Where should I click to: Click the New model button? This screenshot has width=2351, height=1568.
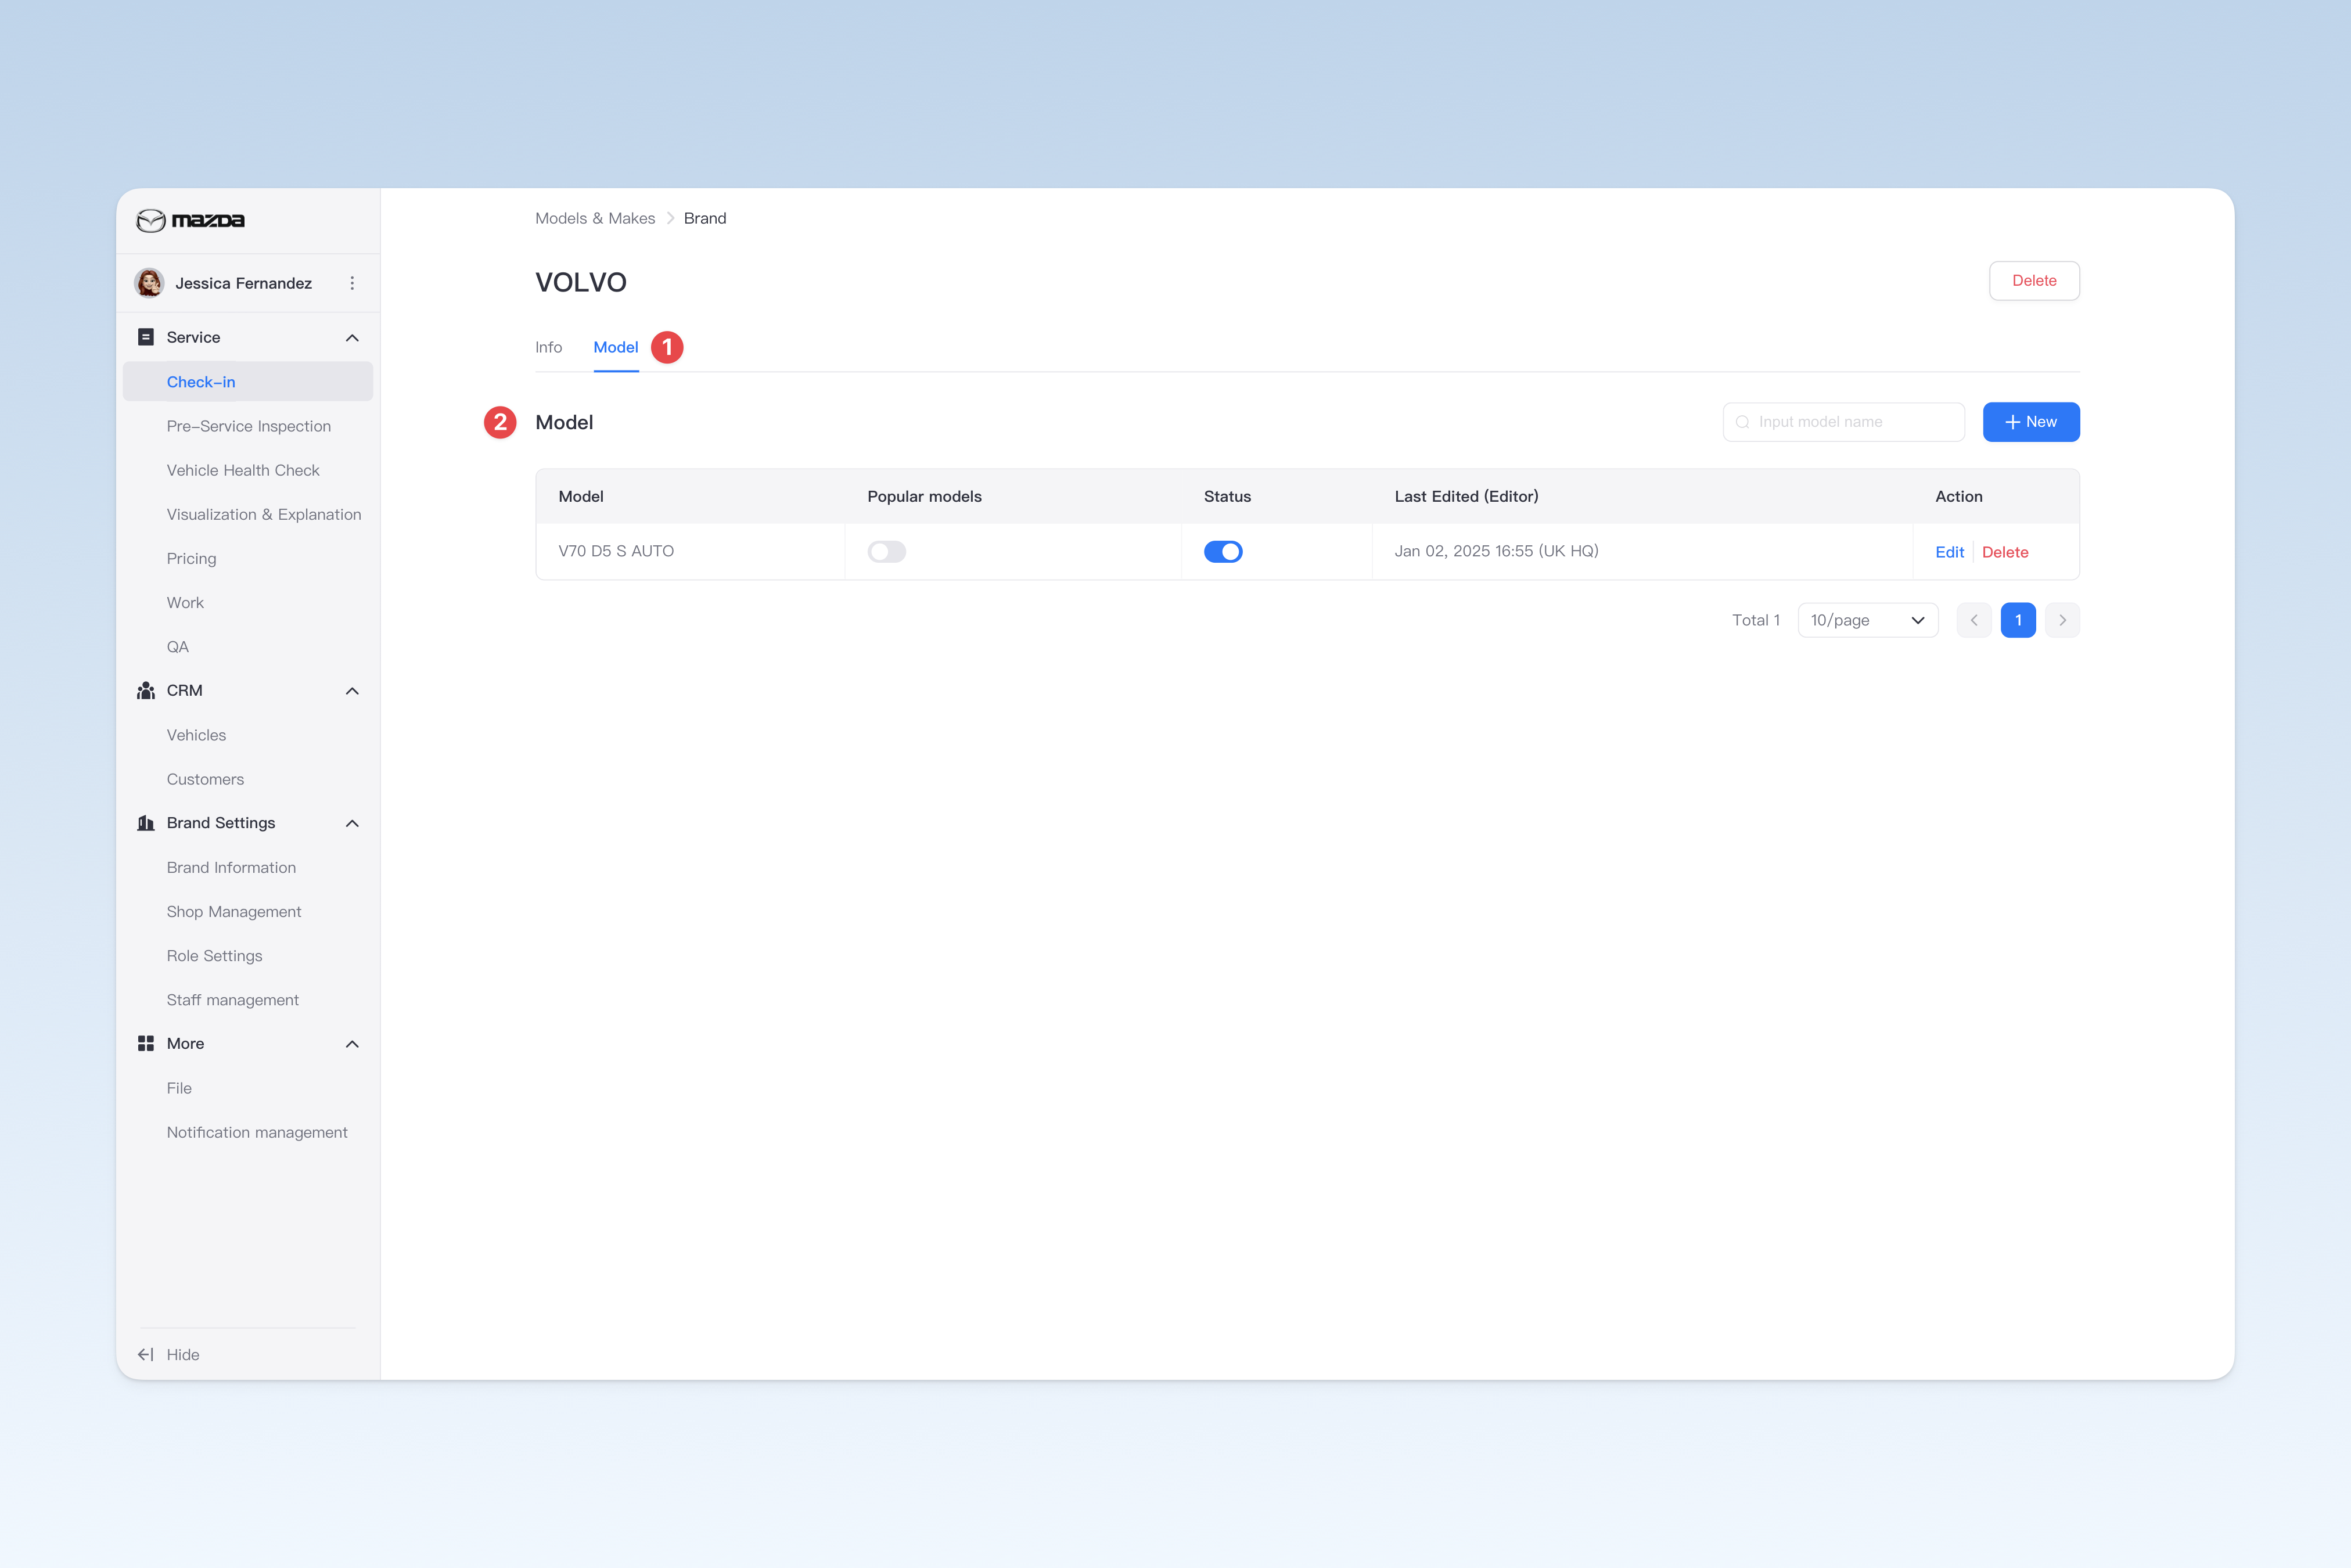[2031, 422]
